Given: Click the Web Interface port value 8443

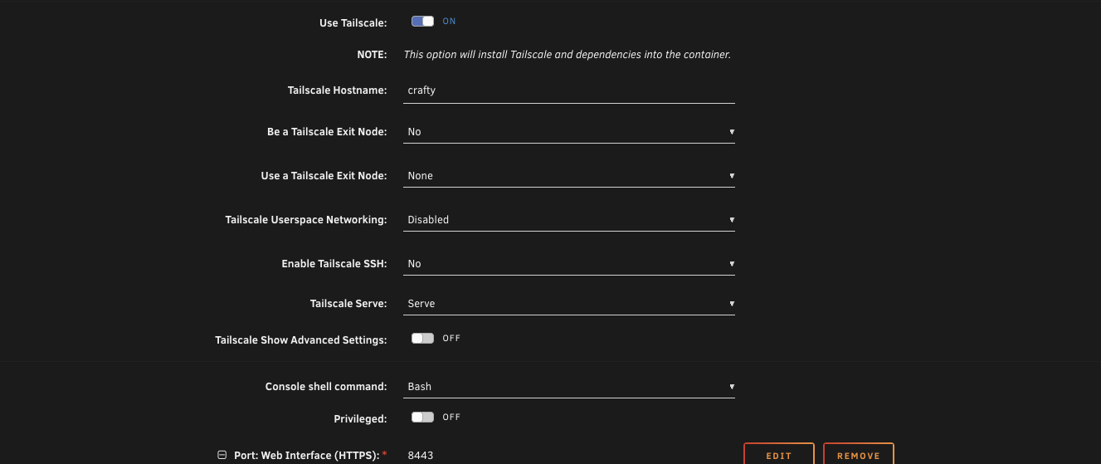Looking at the screenshot, I should click(x=421, y=456).
